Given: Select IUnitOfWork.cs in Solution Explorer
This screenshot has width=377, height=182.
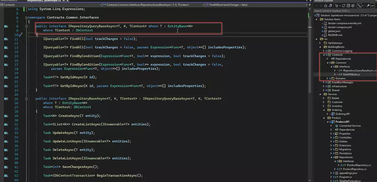Looking at the screenshot, I should coord(351,74).
